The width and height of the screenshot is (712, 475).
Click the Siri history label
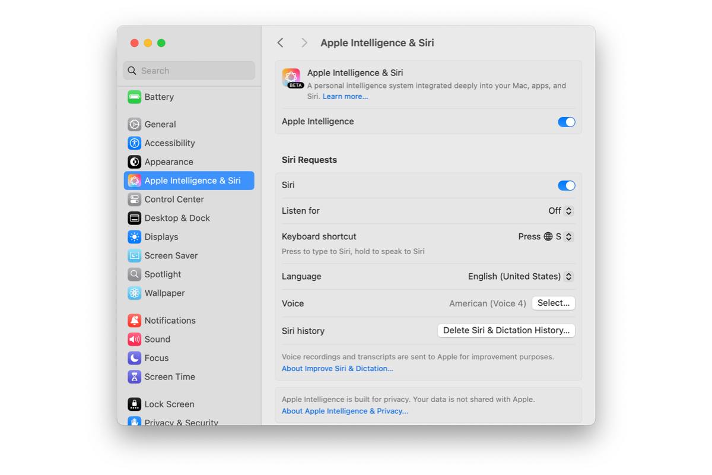(303, 331)
